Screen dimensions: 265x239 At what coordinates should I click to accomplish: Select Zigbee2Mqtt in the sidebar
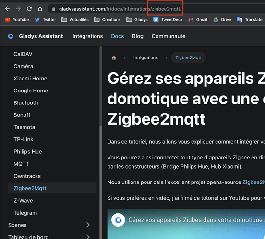[x=52, y=188]
